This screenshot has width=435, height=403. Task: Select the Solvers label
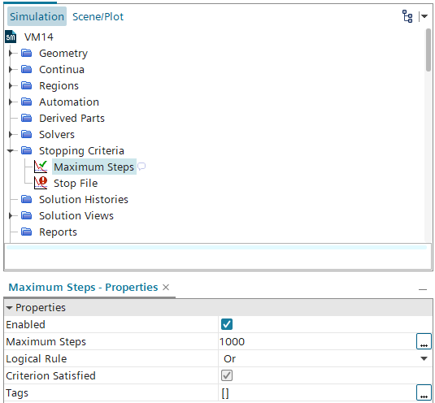(57, 135)
